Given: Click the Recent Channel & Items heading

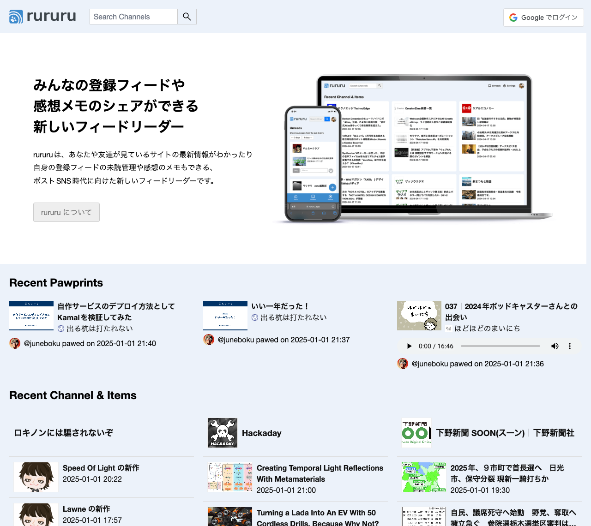Looking at the screenshot, I should point(73,395).
